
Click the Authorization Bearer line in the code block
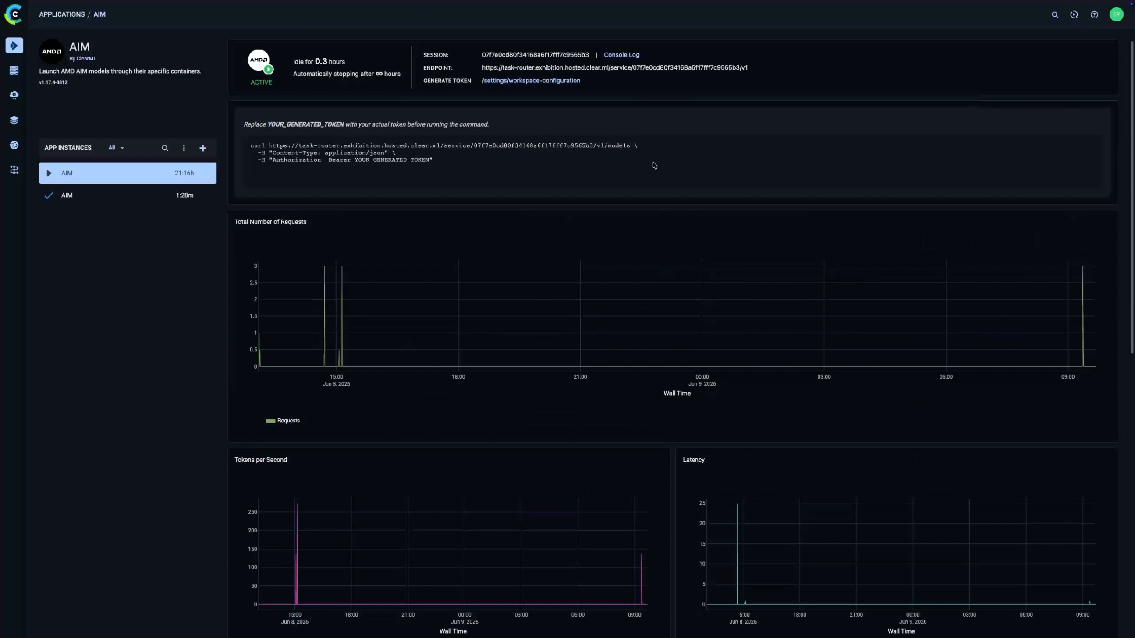345,160
